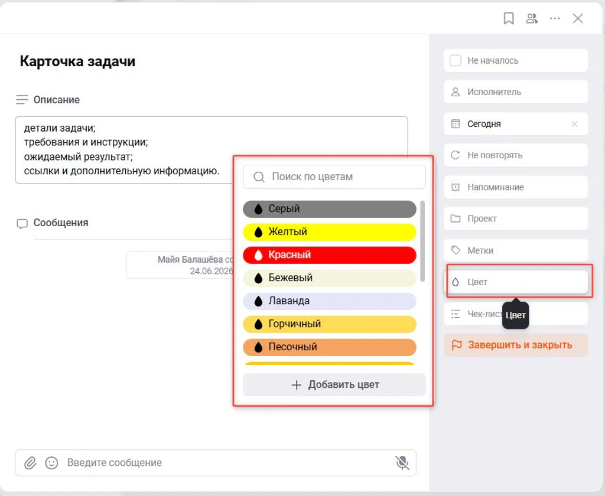Click the Майя Балашёва message entry
Image resolution: width=605 pixels, height=496 pixels.
click(181, 265)
